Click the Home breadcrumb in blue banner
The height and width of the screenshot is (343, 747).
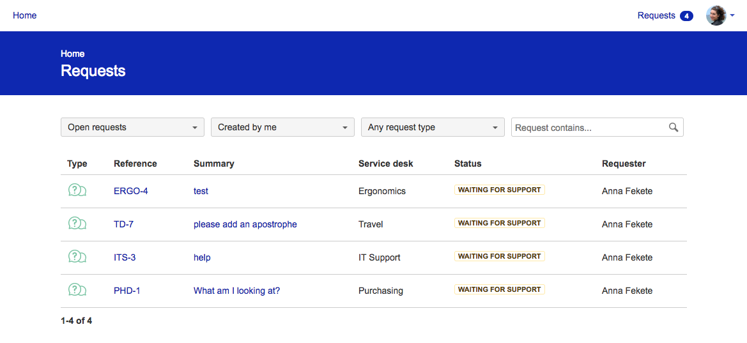[x=72, y=54]
